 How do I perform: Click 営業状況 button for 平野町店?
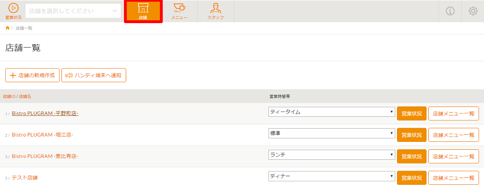click(x=412, y=113)
